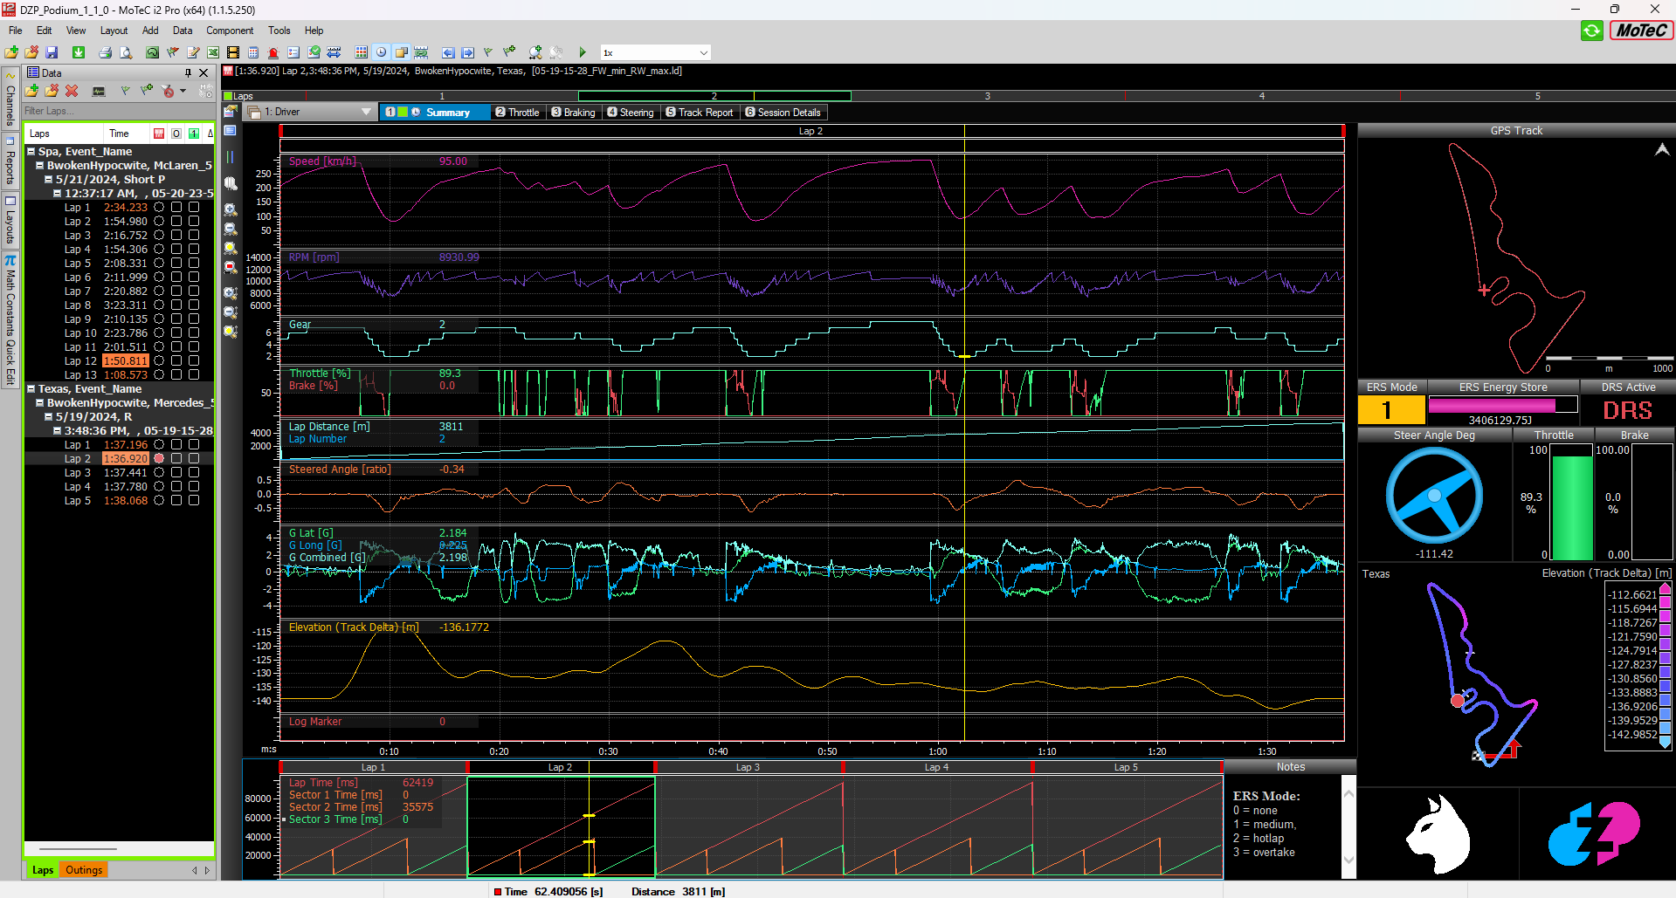This screenshot has height=898, width=1676.
Task: Collapse the Spa, Event_Name tree node
Action: pyautogui.click(x=31, y=152)
